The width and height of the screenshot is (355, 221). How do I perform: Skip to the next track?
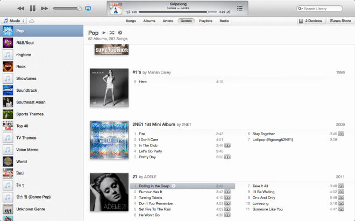(45, 9)
